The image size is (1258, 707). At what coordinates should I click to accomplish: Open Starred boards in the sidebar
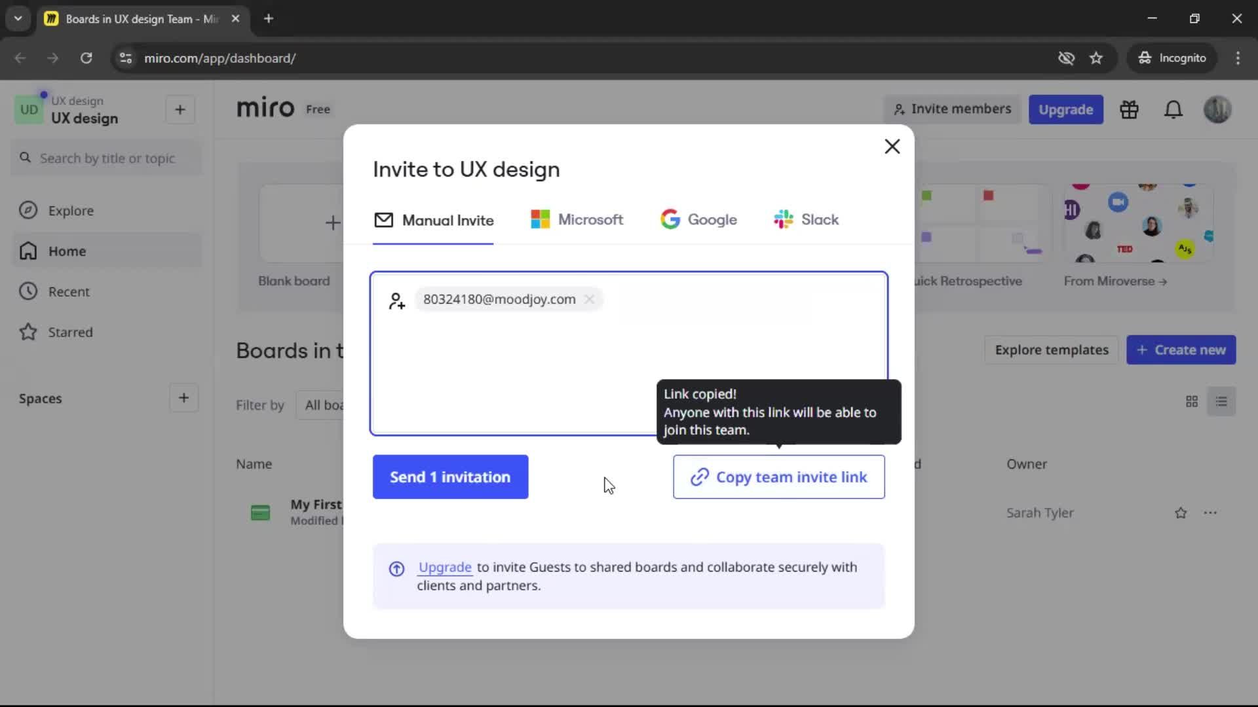click(x=107, y=333)
